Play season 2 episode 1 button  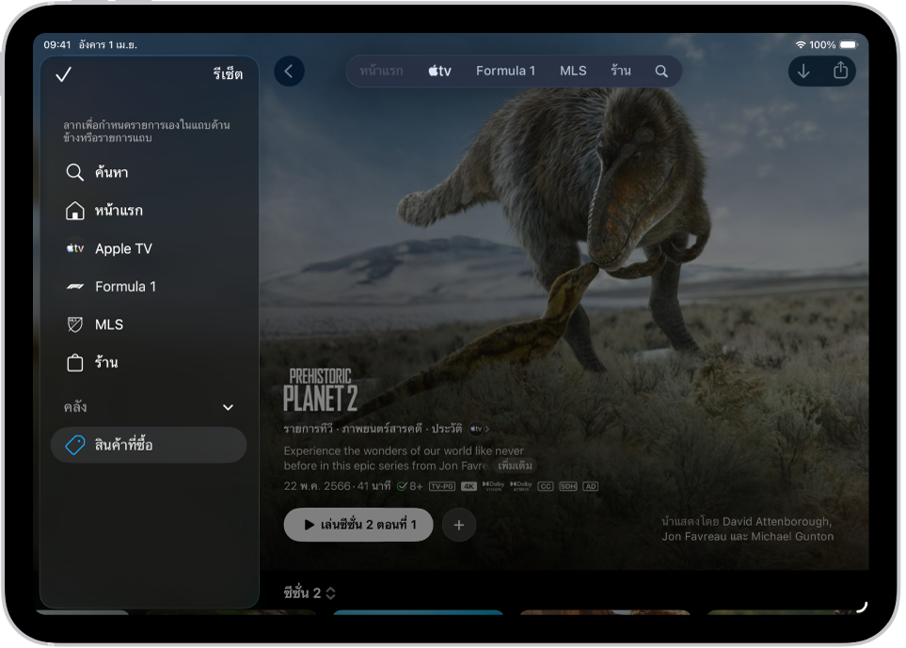(x=358, y=525)
